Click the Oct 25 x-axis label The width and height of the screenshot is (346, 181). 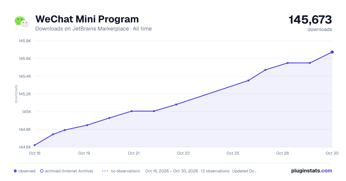233,153
